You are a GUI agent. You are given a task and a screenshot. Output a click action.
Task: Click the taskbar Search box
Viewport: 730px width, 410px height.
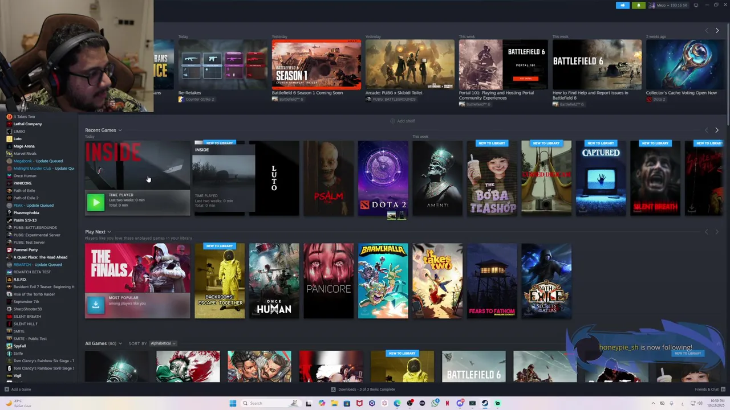point(270,403)
